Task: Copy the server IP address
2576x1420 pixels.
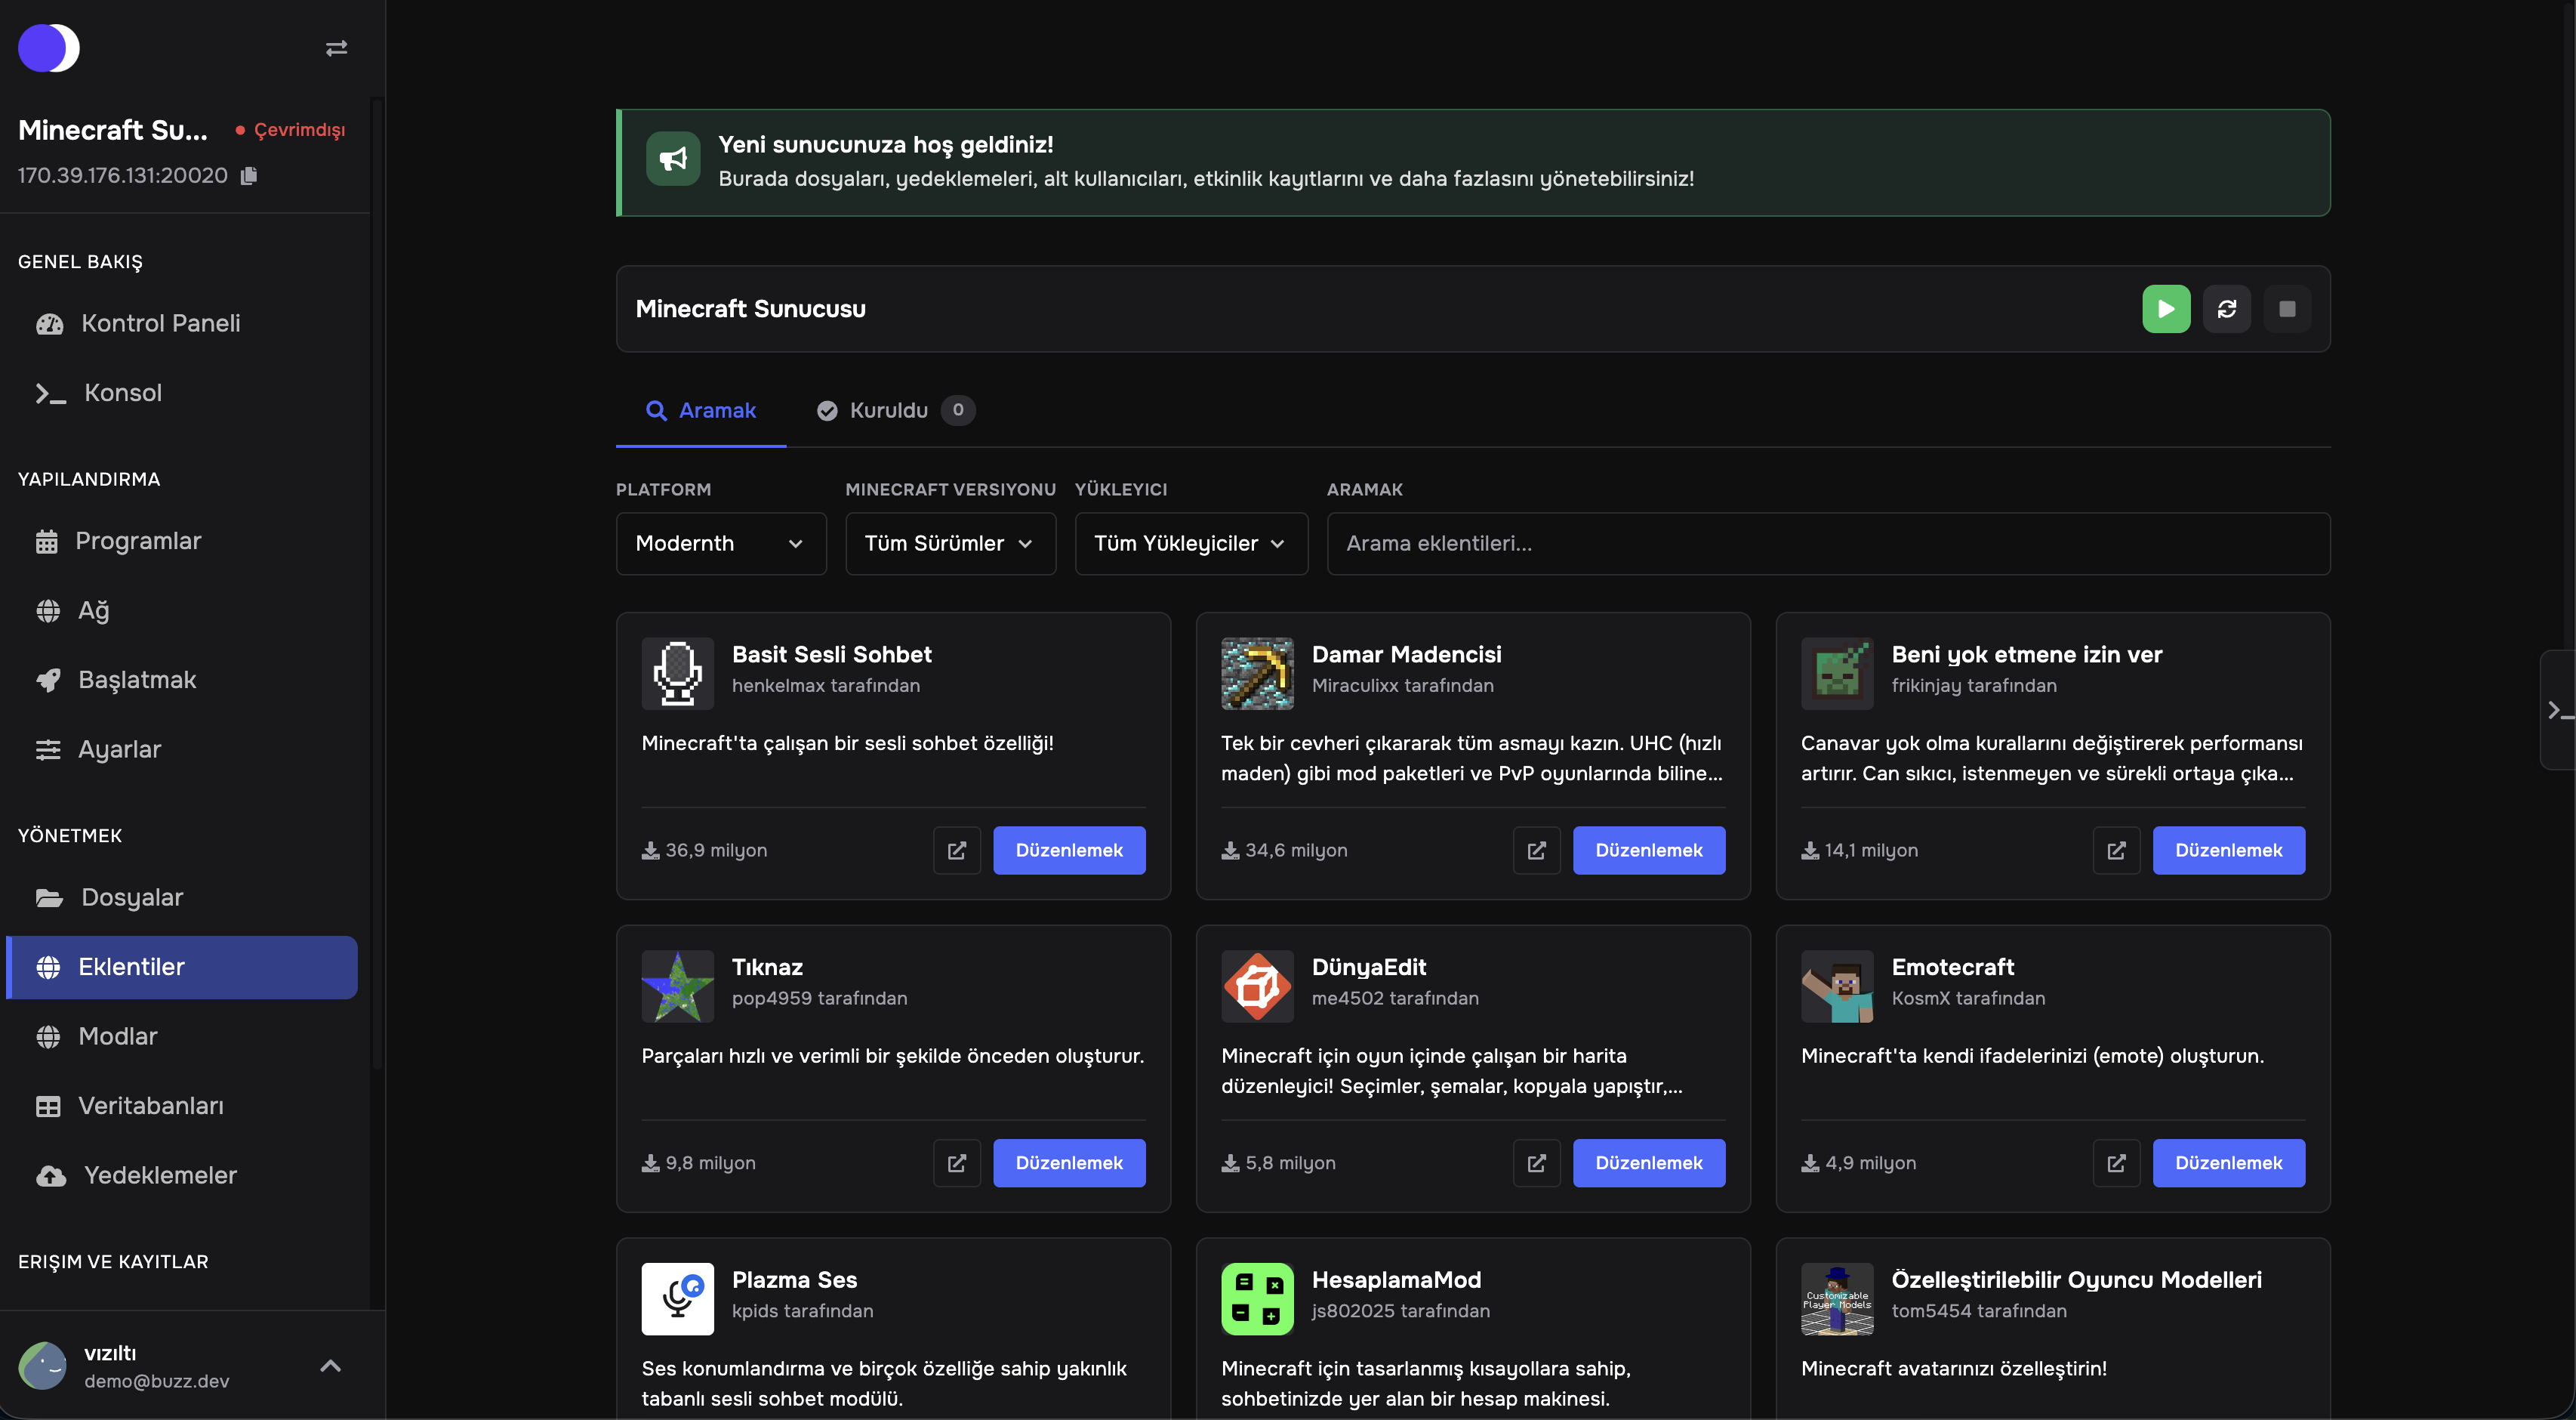Action: pos(248,175)
